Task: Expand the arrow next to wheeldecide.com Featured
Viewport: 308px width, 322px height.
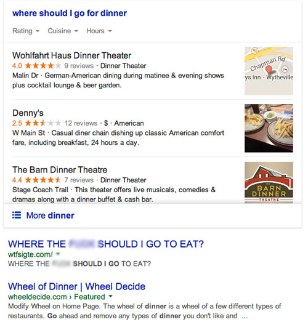Action: (x=110, y=296)
